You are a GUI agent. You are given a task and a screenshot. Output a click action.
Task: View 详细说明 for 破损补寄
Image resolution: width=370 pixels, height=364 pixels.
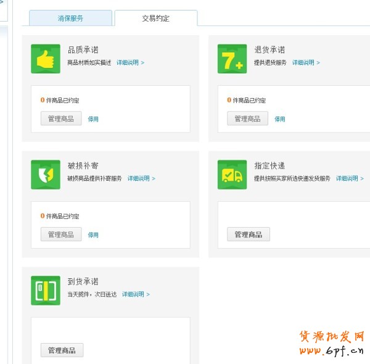coord(141,179)
